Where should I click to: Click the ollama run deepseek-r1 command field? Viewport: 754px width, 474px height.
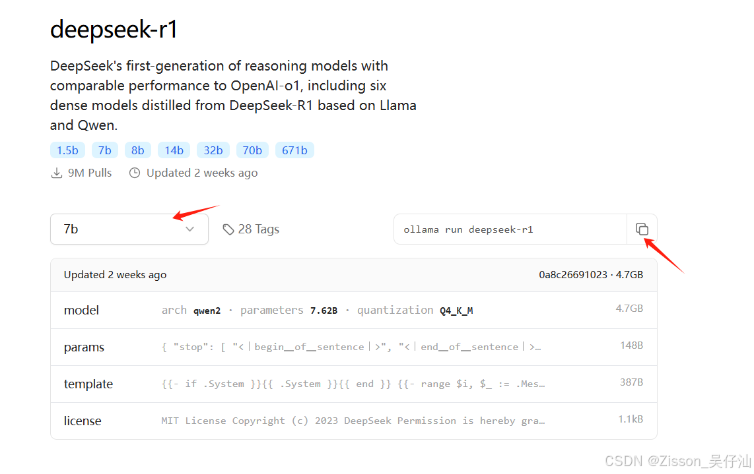510,229
